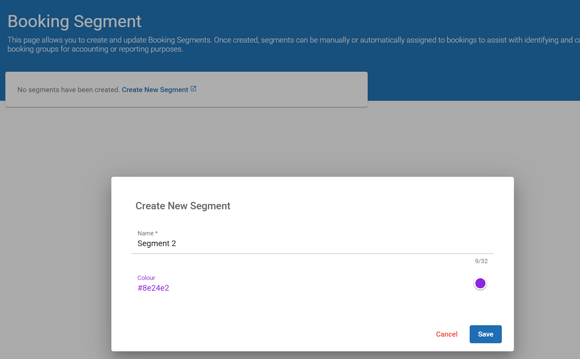The image size is (580, 359).
Task: Click empty area between hex value and swatch
Action: (x=319, y=286)
